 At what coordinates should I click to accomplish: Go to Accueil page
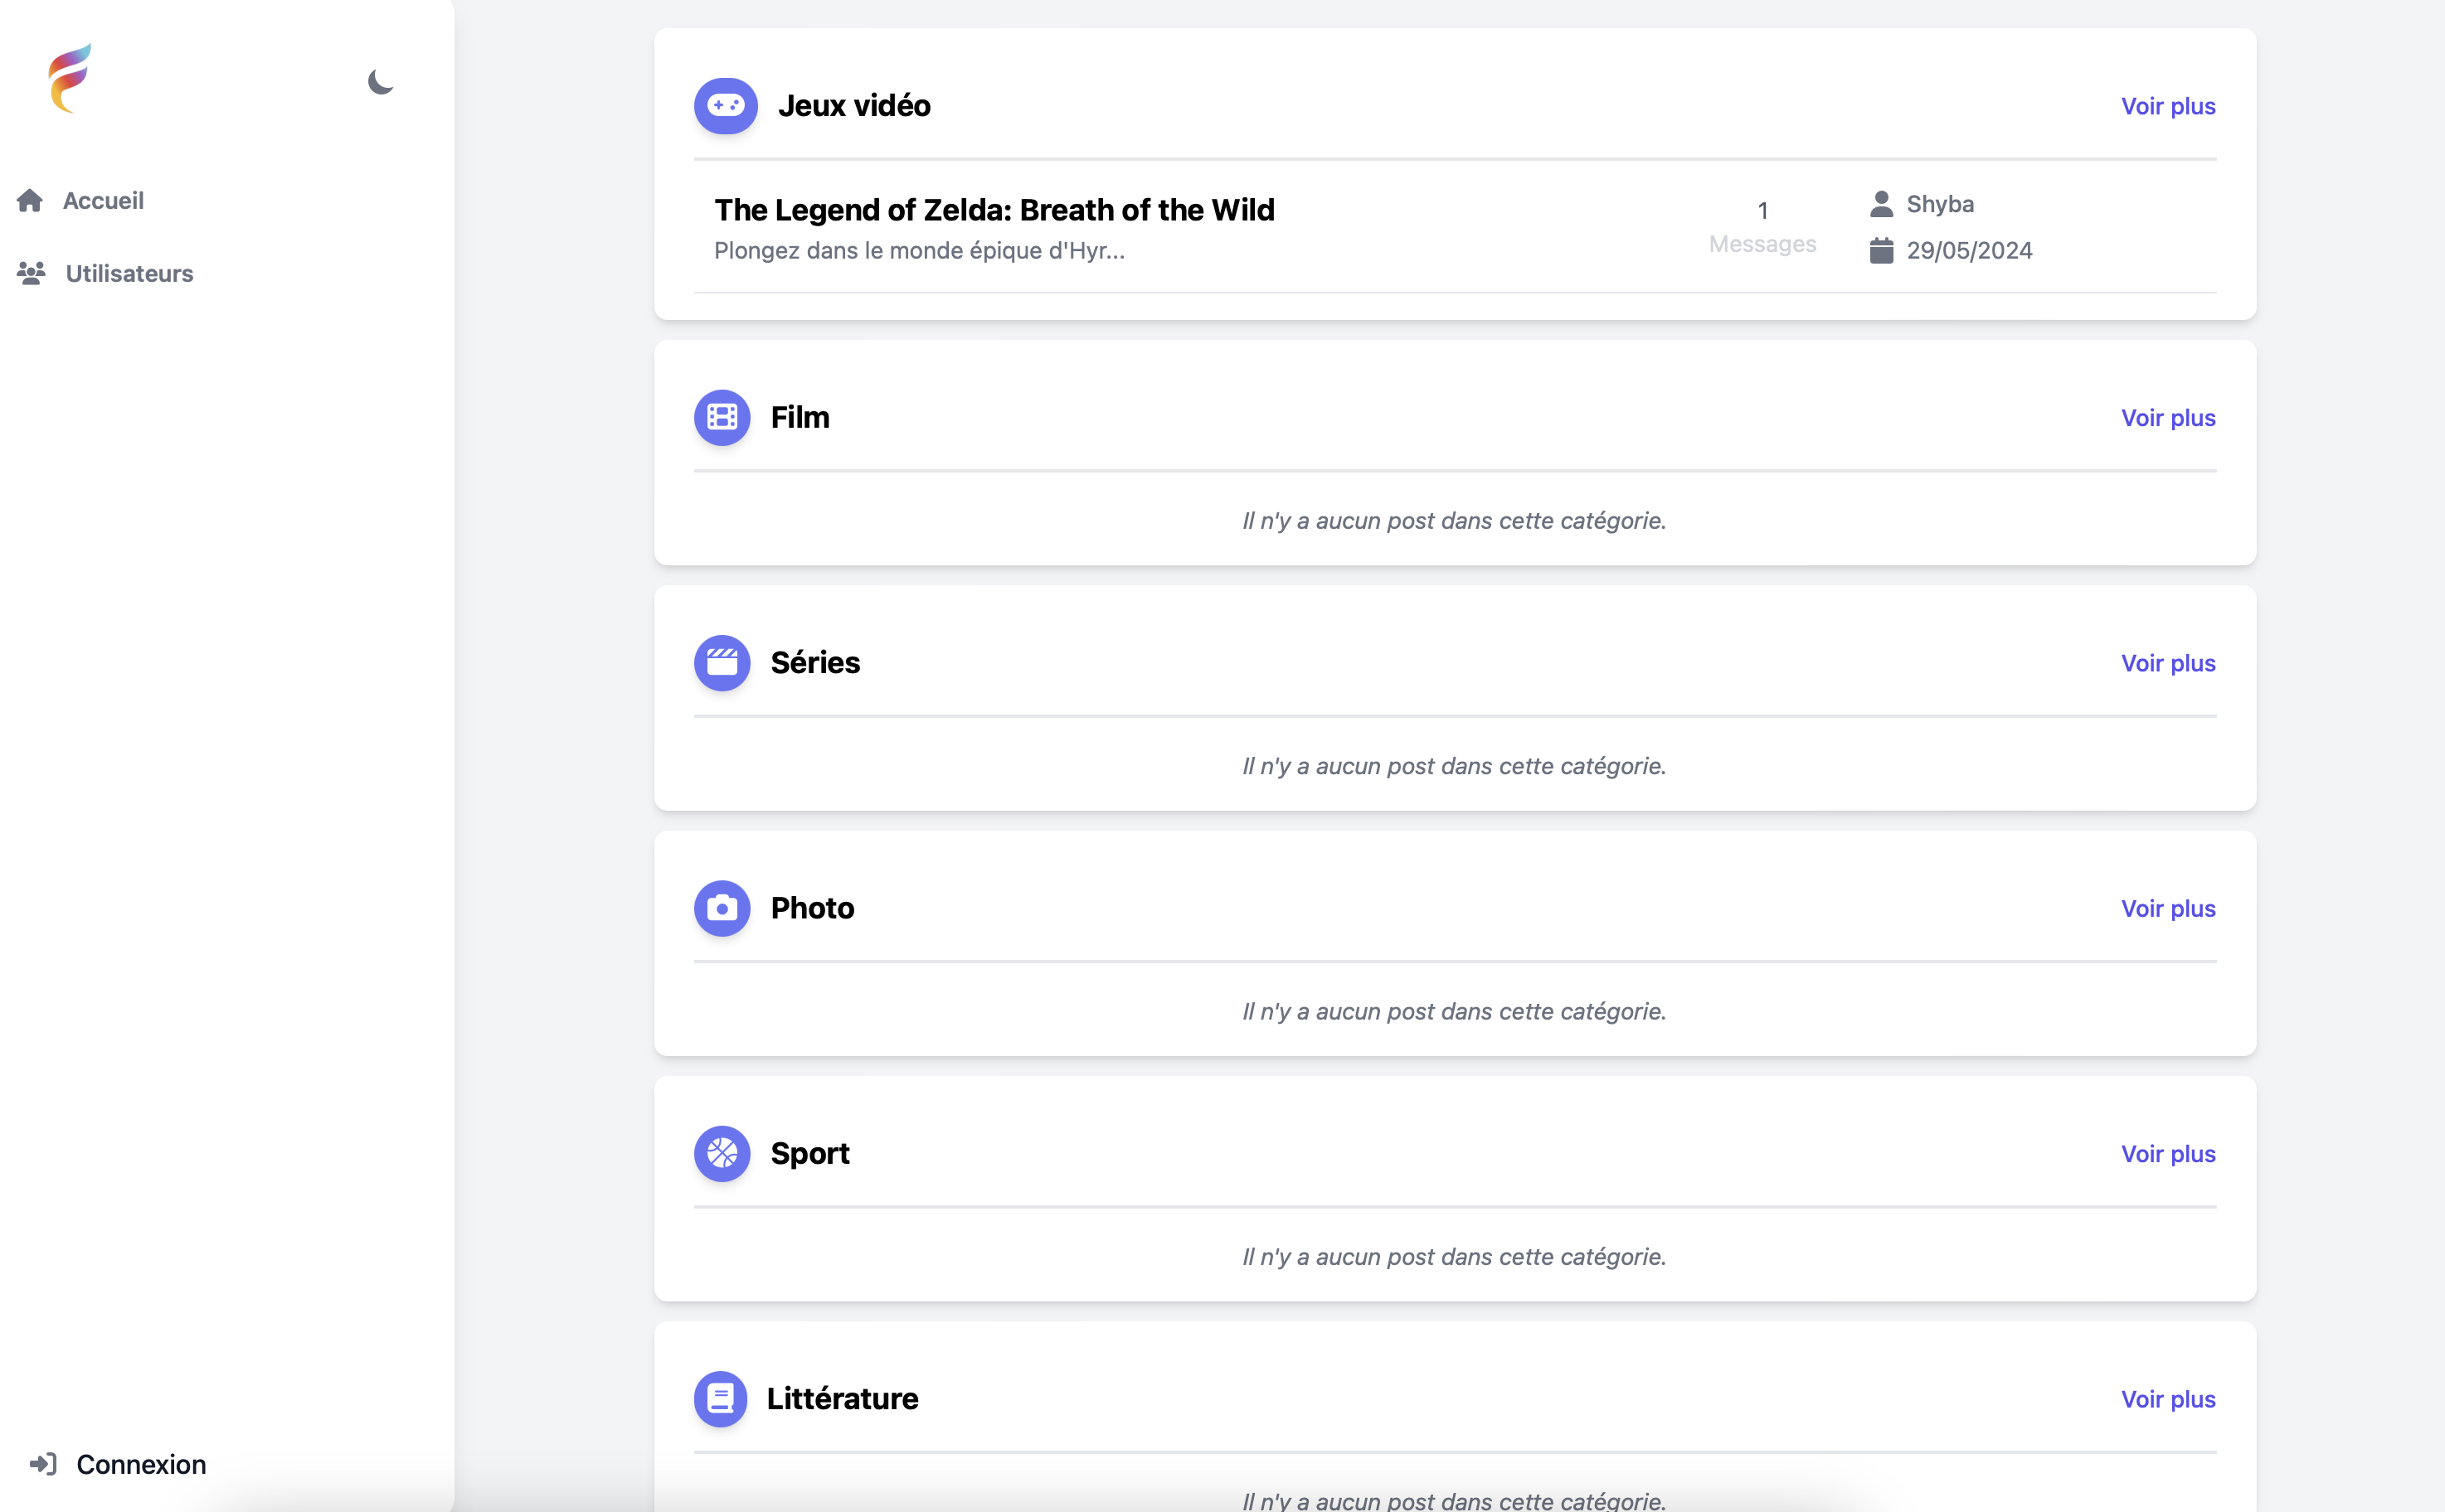coord(103,201)
